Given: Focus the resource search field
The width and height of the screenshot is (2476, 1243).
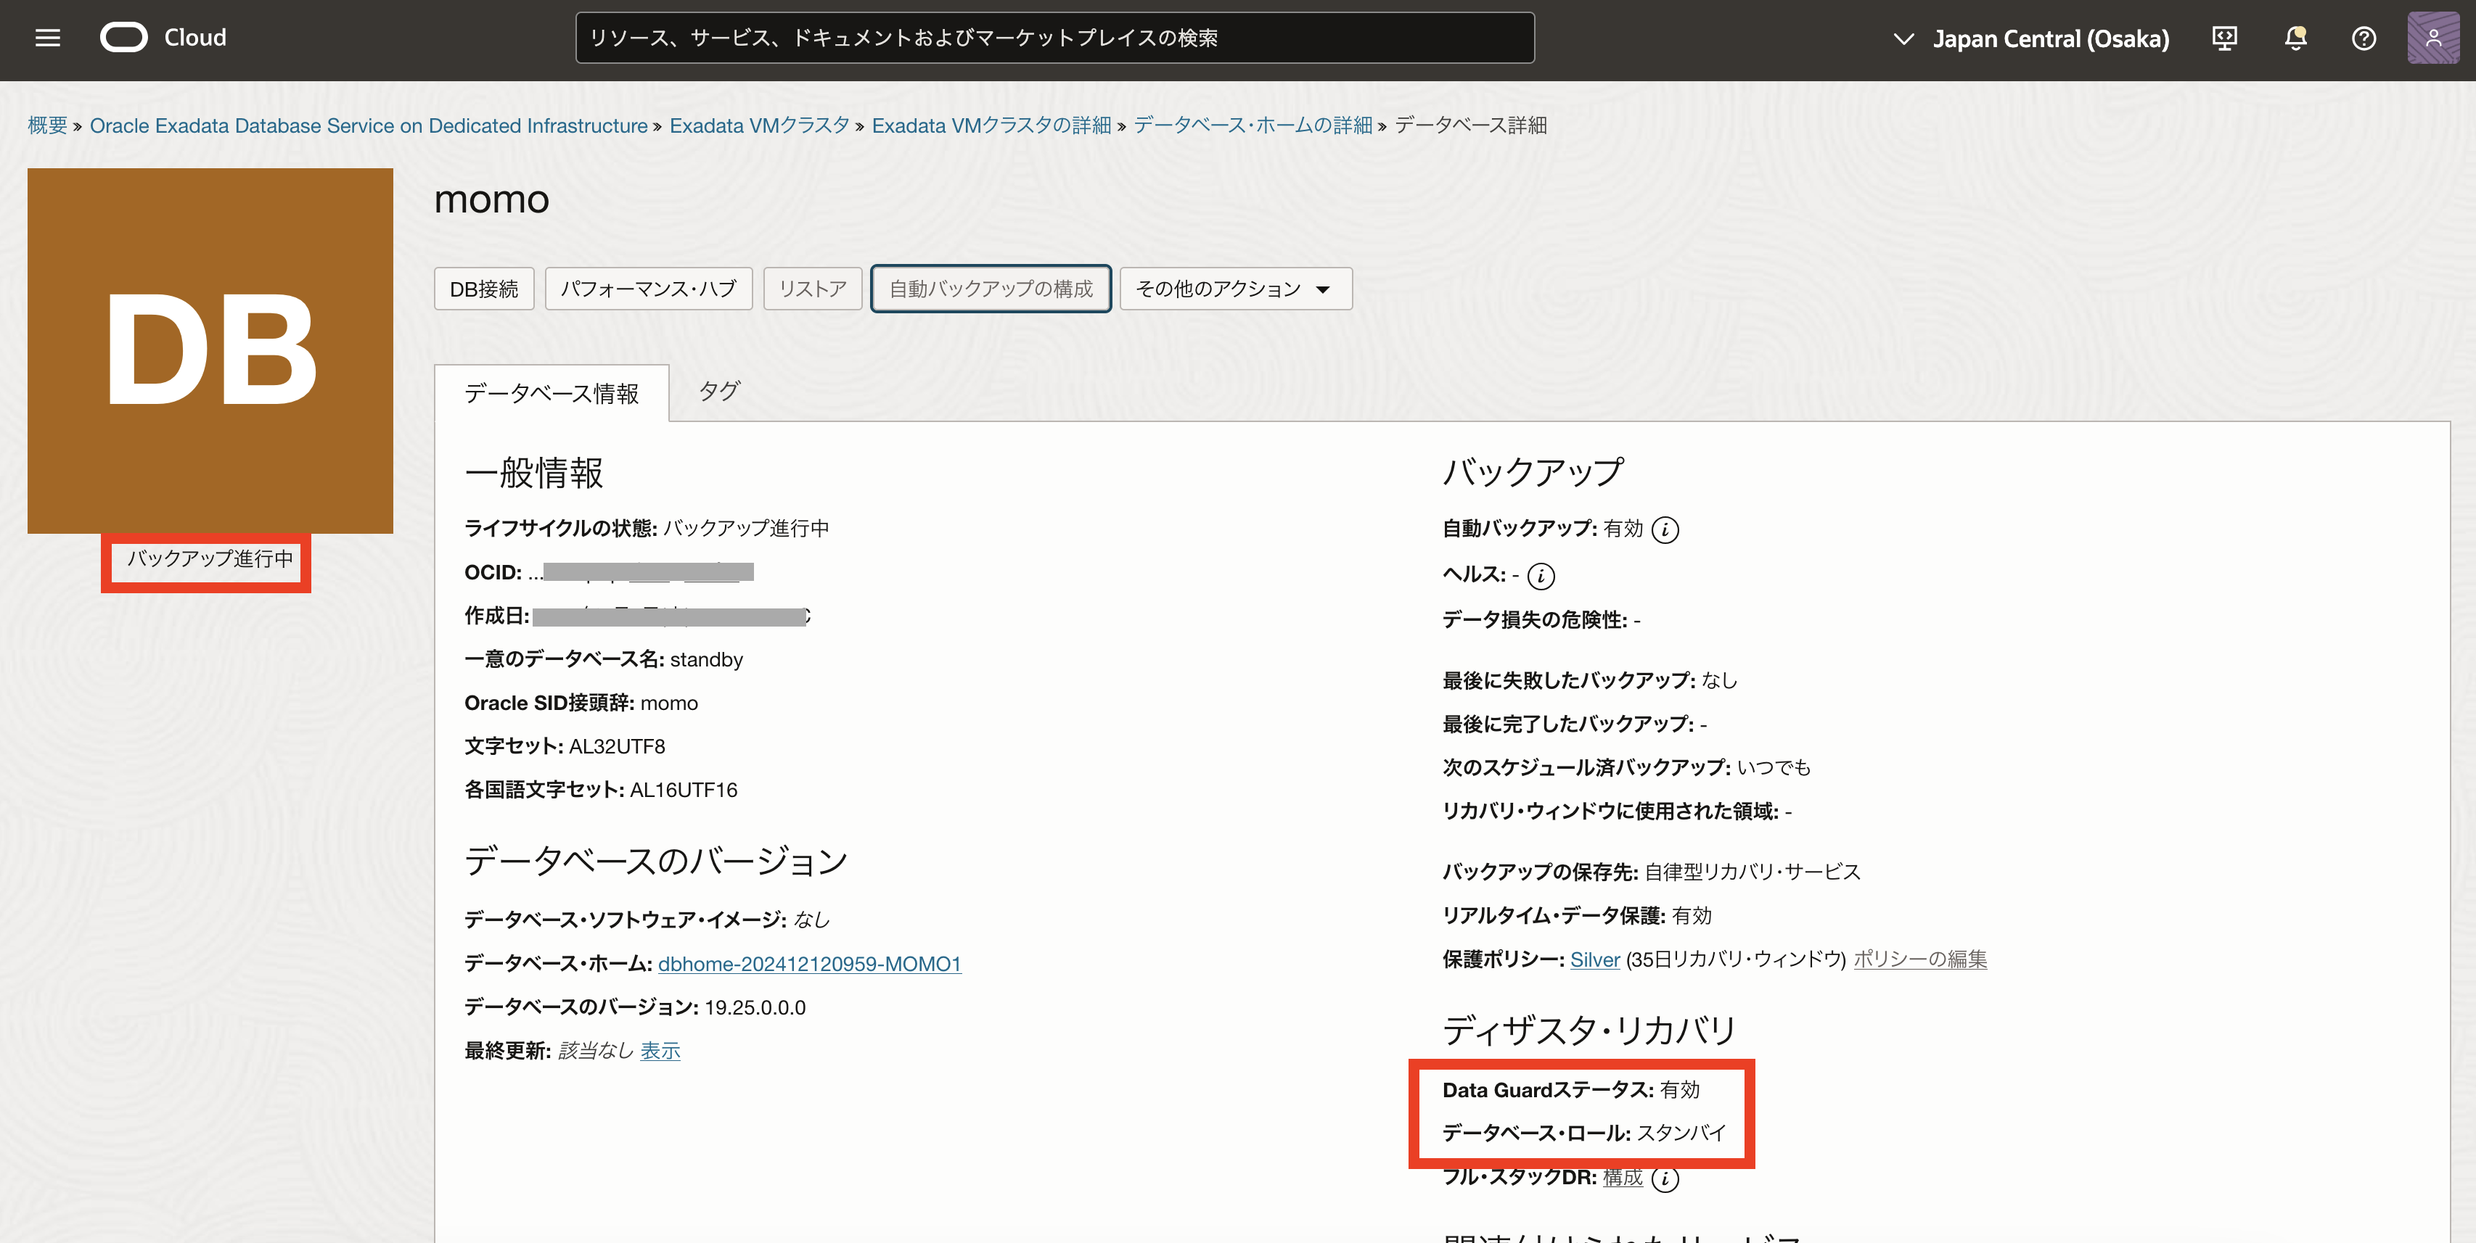Looking at the screenshot, I should click(x=1054, y=38).
